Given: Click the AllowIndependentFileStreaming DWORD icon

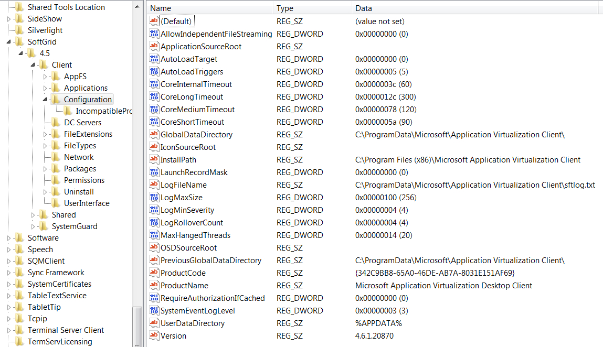Looking at the screenshot, I should coord(154,34).
